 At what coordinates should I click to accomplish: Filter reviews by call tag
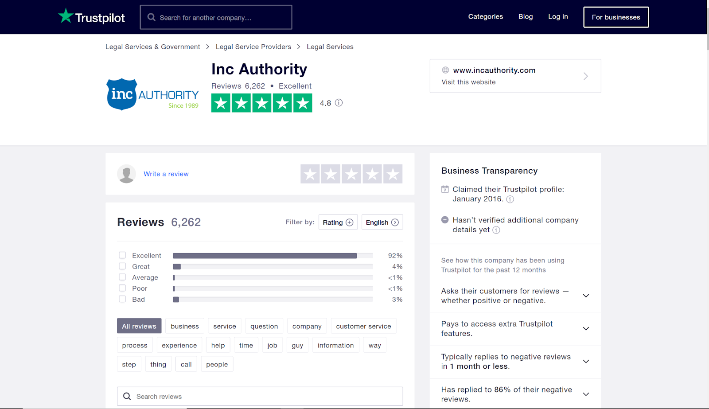(x=186, y=364)
